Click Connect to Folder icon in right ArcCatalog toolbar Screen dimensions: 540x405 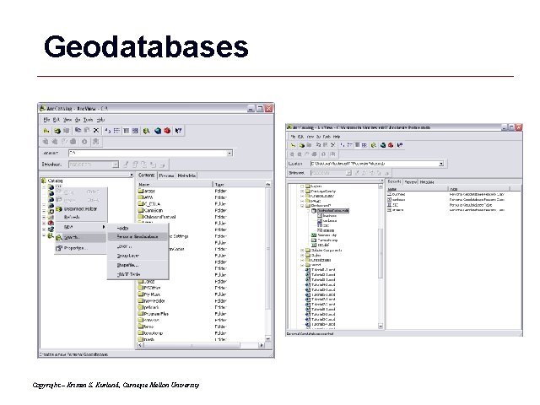click(302, 145)
